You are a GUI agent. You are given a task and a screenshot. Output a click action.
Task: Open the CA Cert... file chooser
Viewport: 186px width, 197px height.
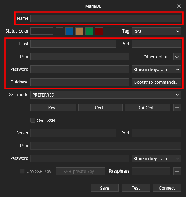tap(147, 108)
